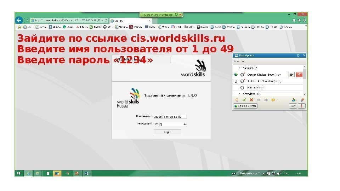Click the Make Presenter button
Screen dimensions: 340x191
coord(246,106)
